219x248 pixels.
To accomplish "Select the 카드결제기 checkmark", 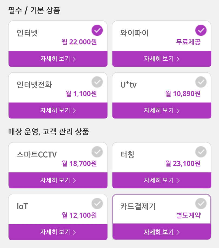I will [x=201, y=204].
